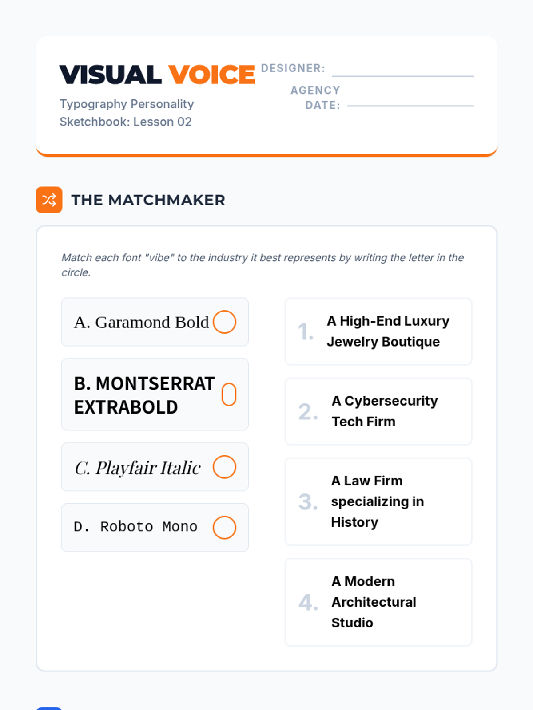Click the number 1 beside Jewelry Boutique
This screenshot has width=533, height=710.
pyautogui.click(x=306, y=332)
